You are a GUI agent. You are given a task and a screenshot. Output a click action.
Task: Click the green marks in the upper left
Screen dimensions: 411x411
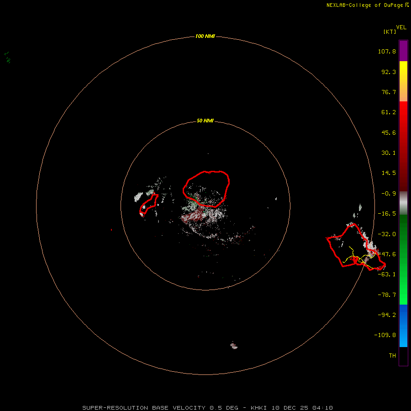point(7,58)
